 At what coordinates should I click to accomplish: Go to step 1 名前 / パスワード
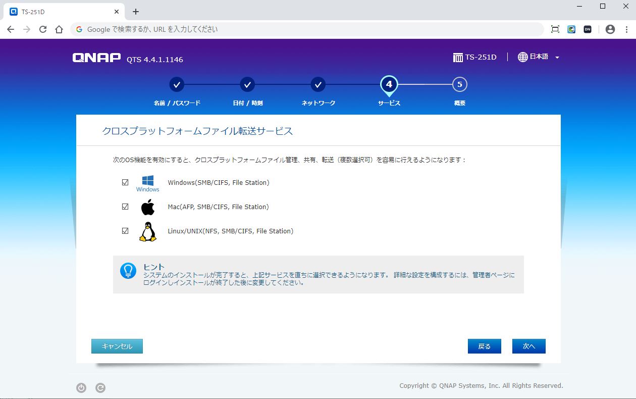(177, 85)
